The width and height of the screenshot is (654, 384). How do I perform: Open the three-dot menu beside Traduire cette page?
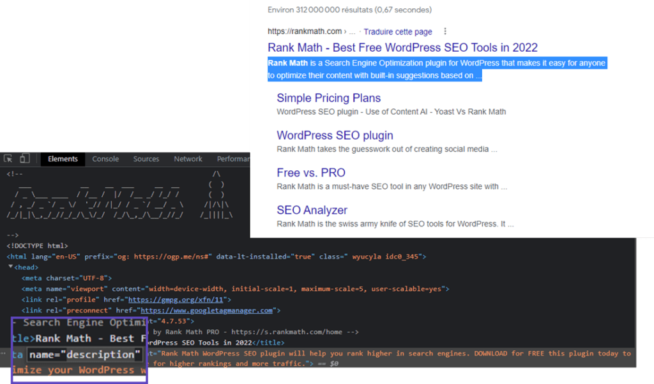click(445, 31)
